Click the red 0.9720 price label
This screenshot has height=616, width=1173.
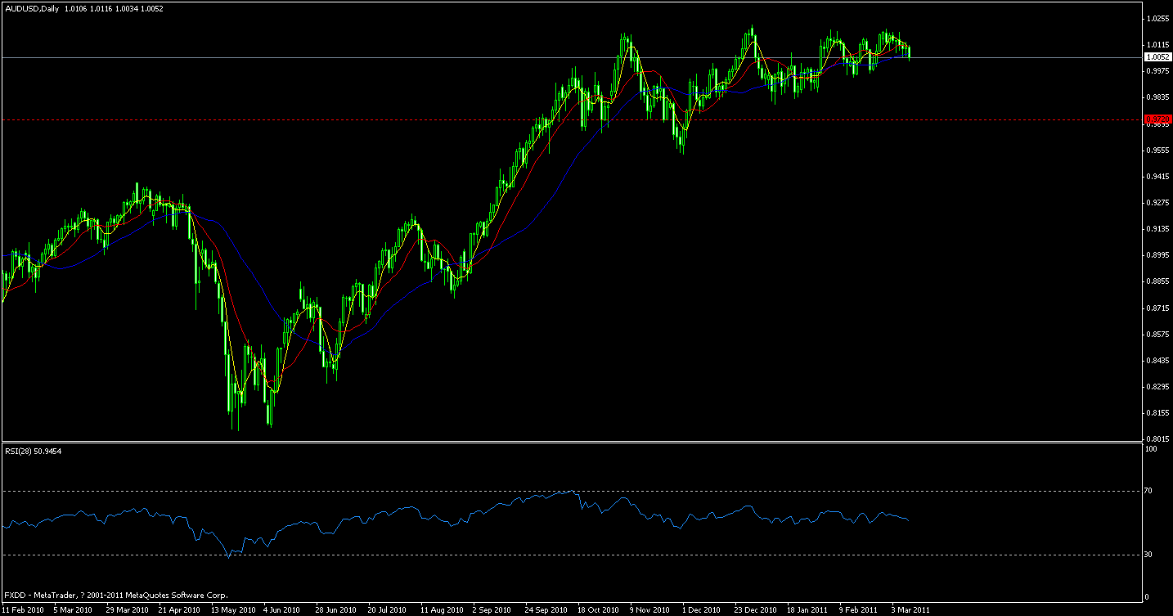[x=1157, y=119]
